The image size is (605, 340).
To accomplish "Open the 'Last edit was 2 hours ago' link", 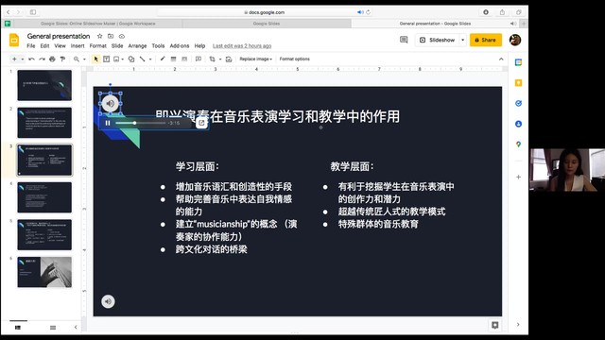I will (x=242, y=46).
